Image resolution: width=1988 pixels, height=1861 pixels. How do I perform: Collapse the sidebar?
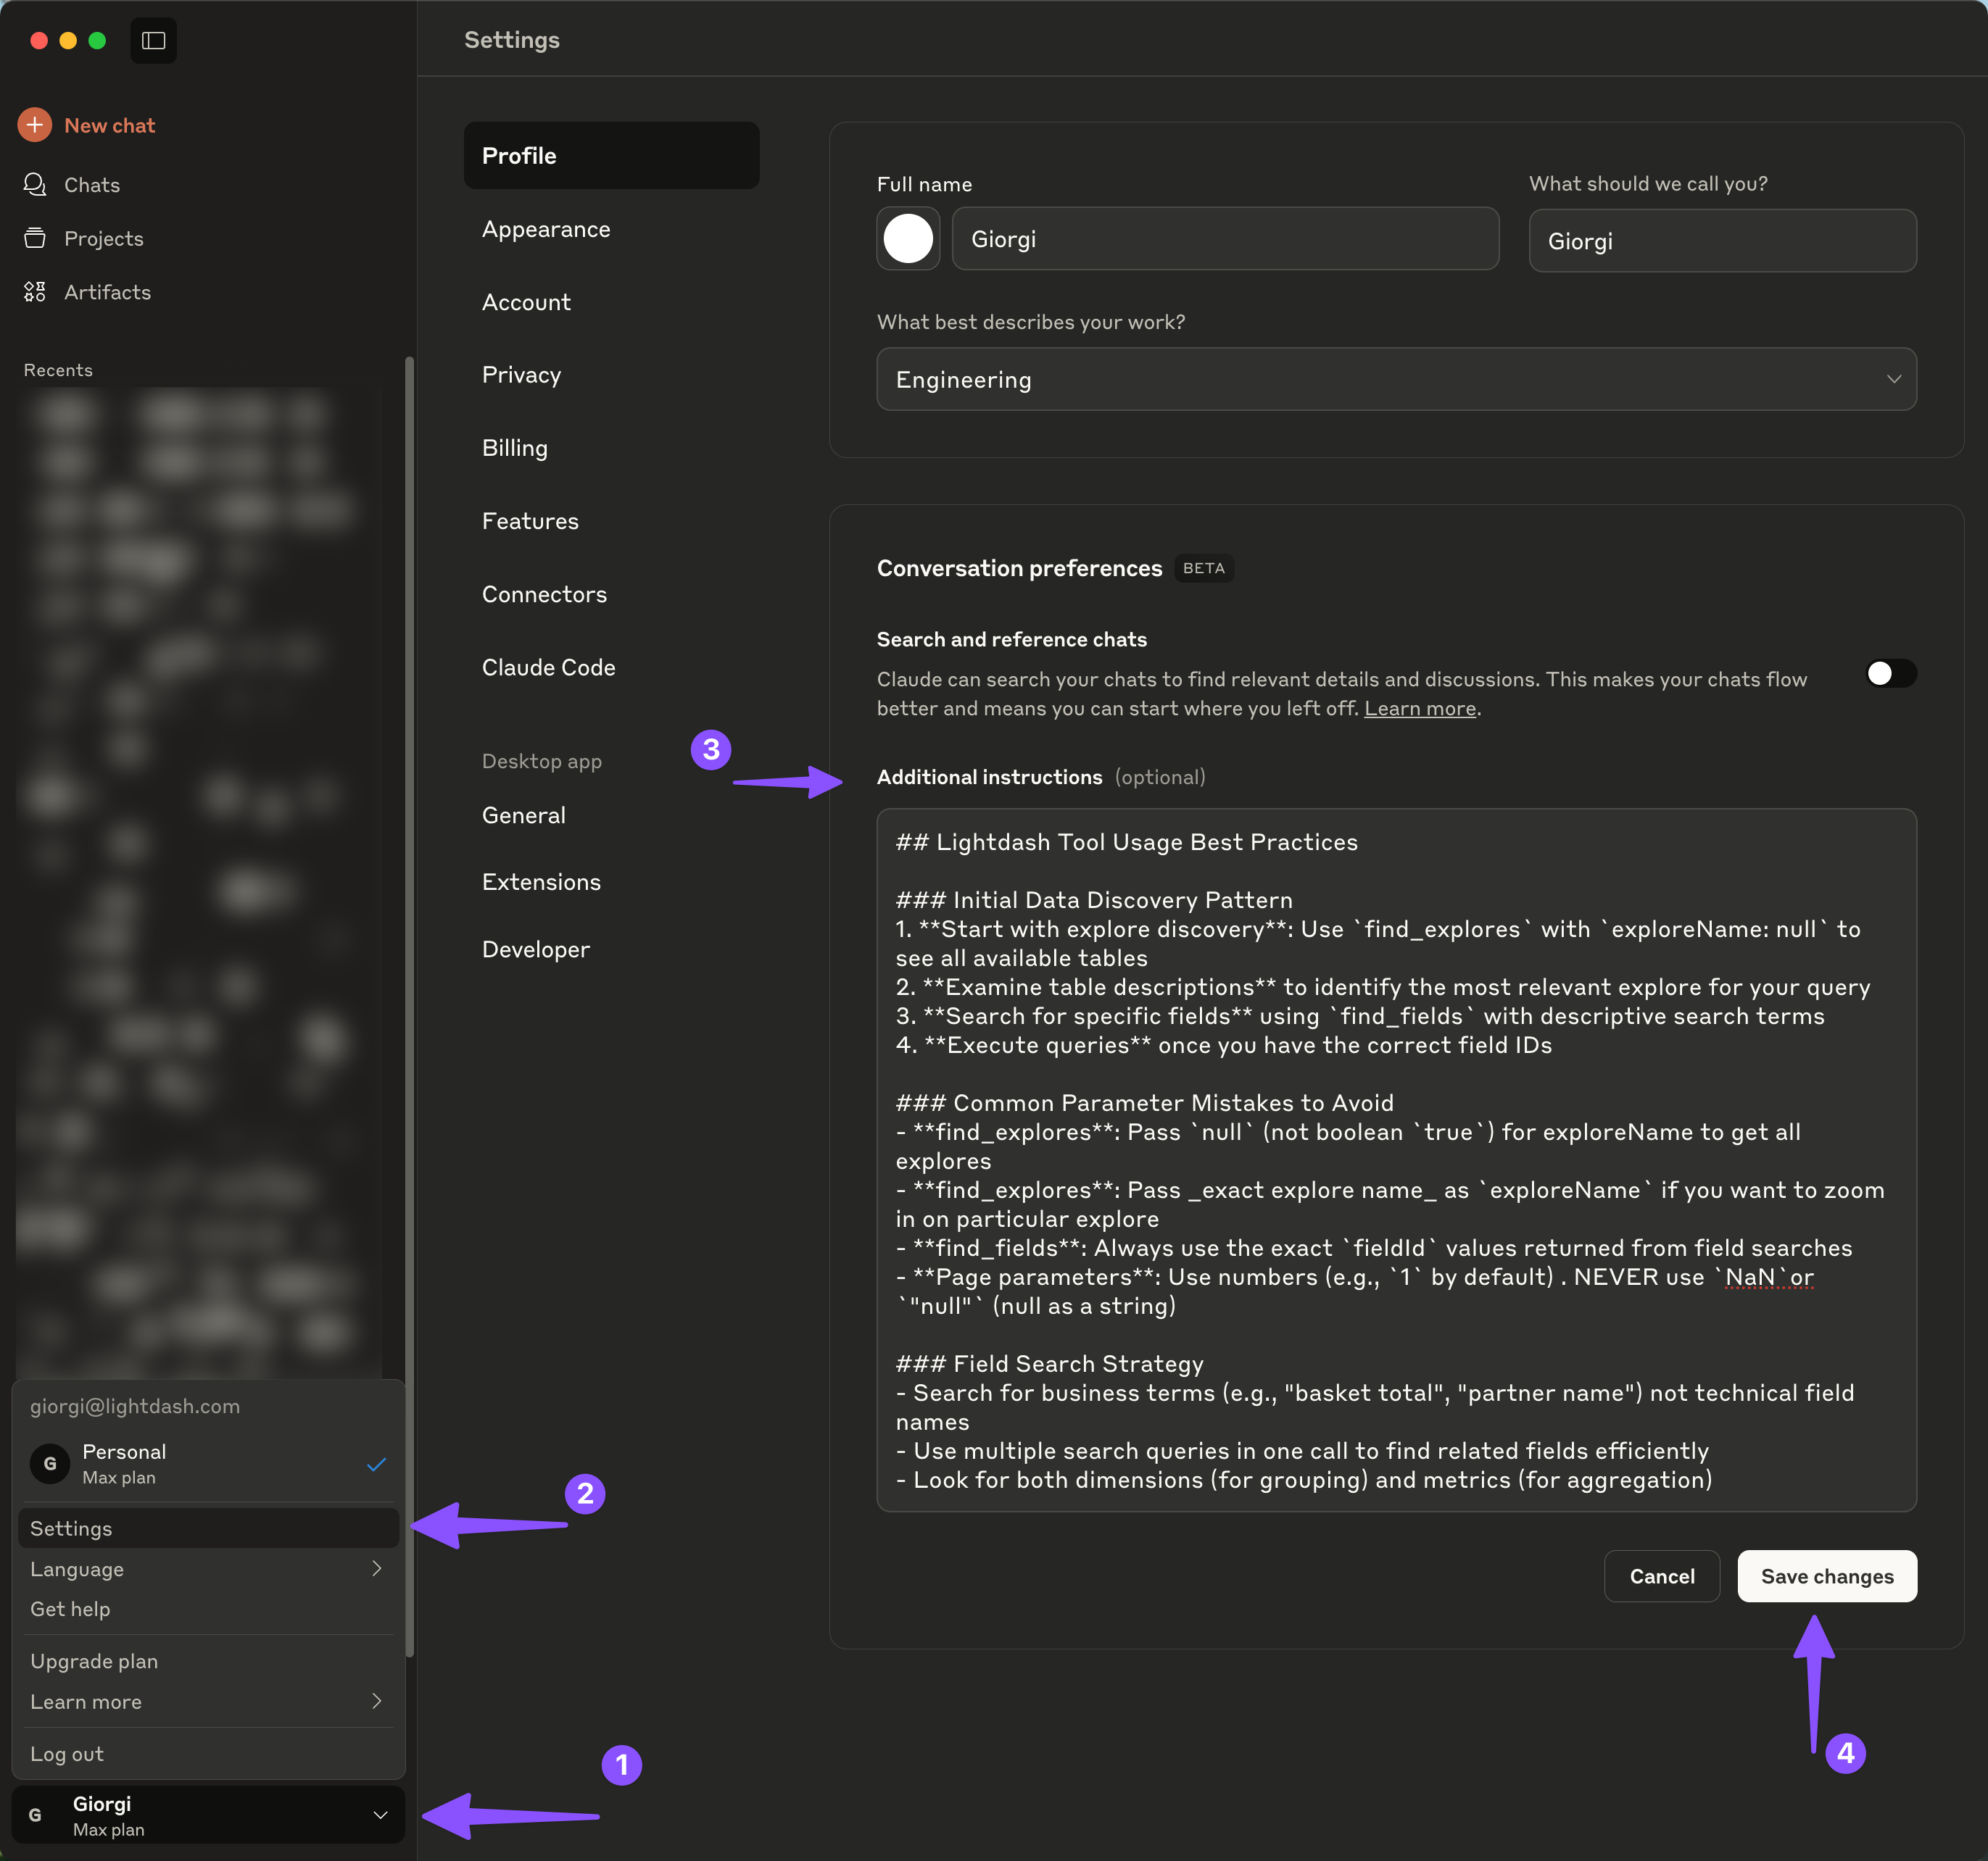tap(153, 40)
